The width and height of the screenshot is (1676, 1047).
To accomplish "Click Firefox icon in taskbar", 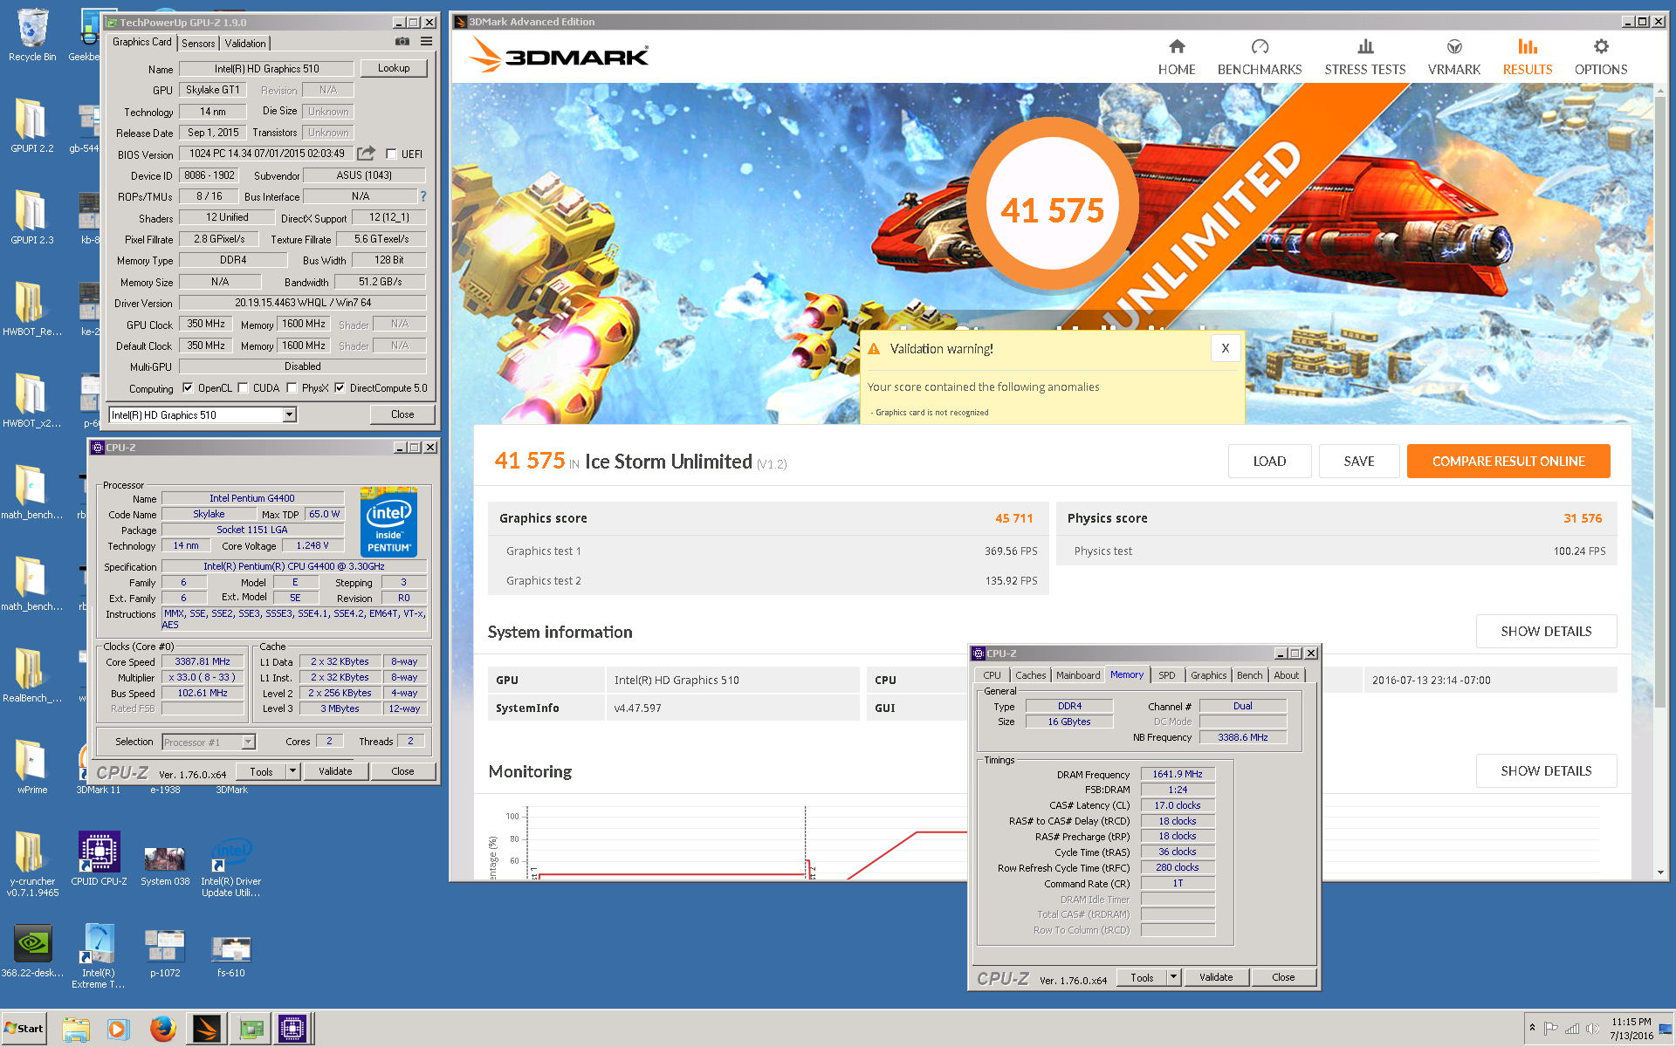I will pyautogui.click(x=162, y=1029).
